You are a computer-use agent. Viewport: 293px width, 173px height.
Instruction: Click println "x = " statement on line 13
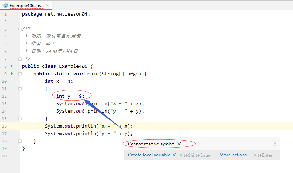point(100,104)
